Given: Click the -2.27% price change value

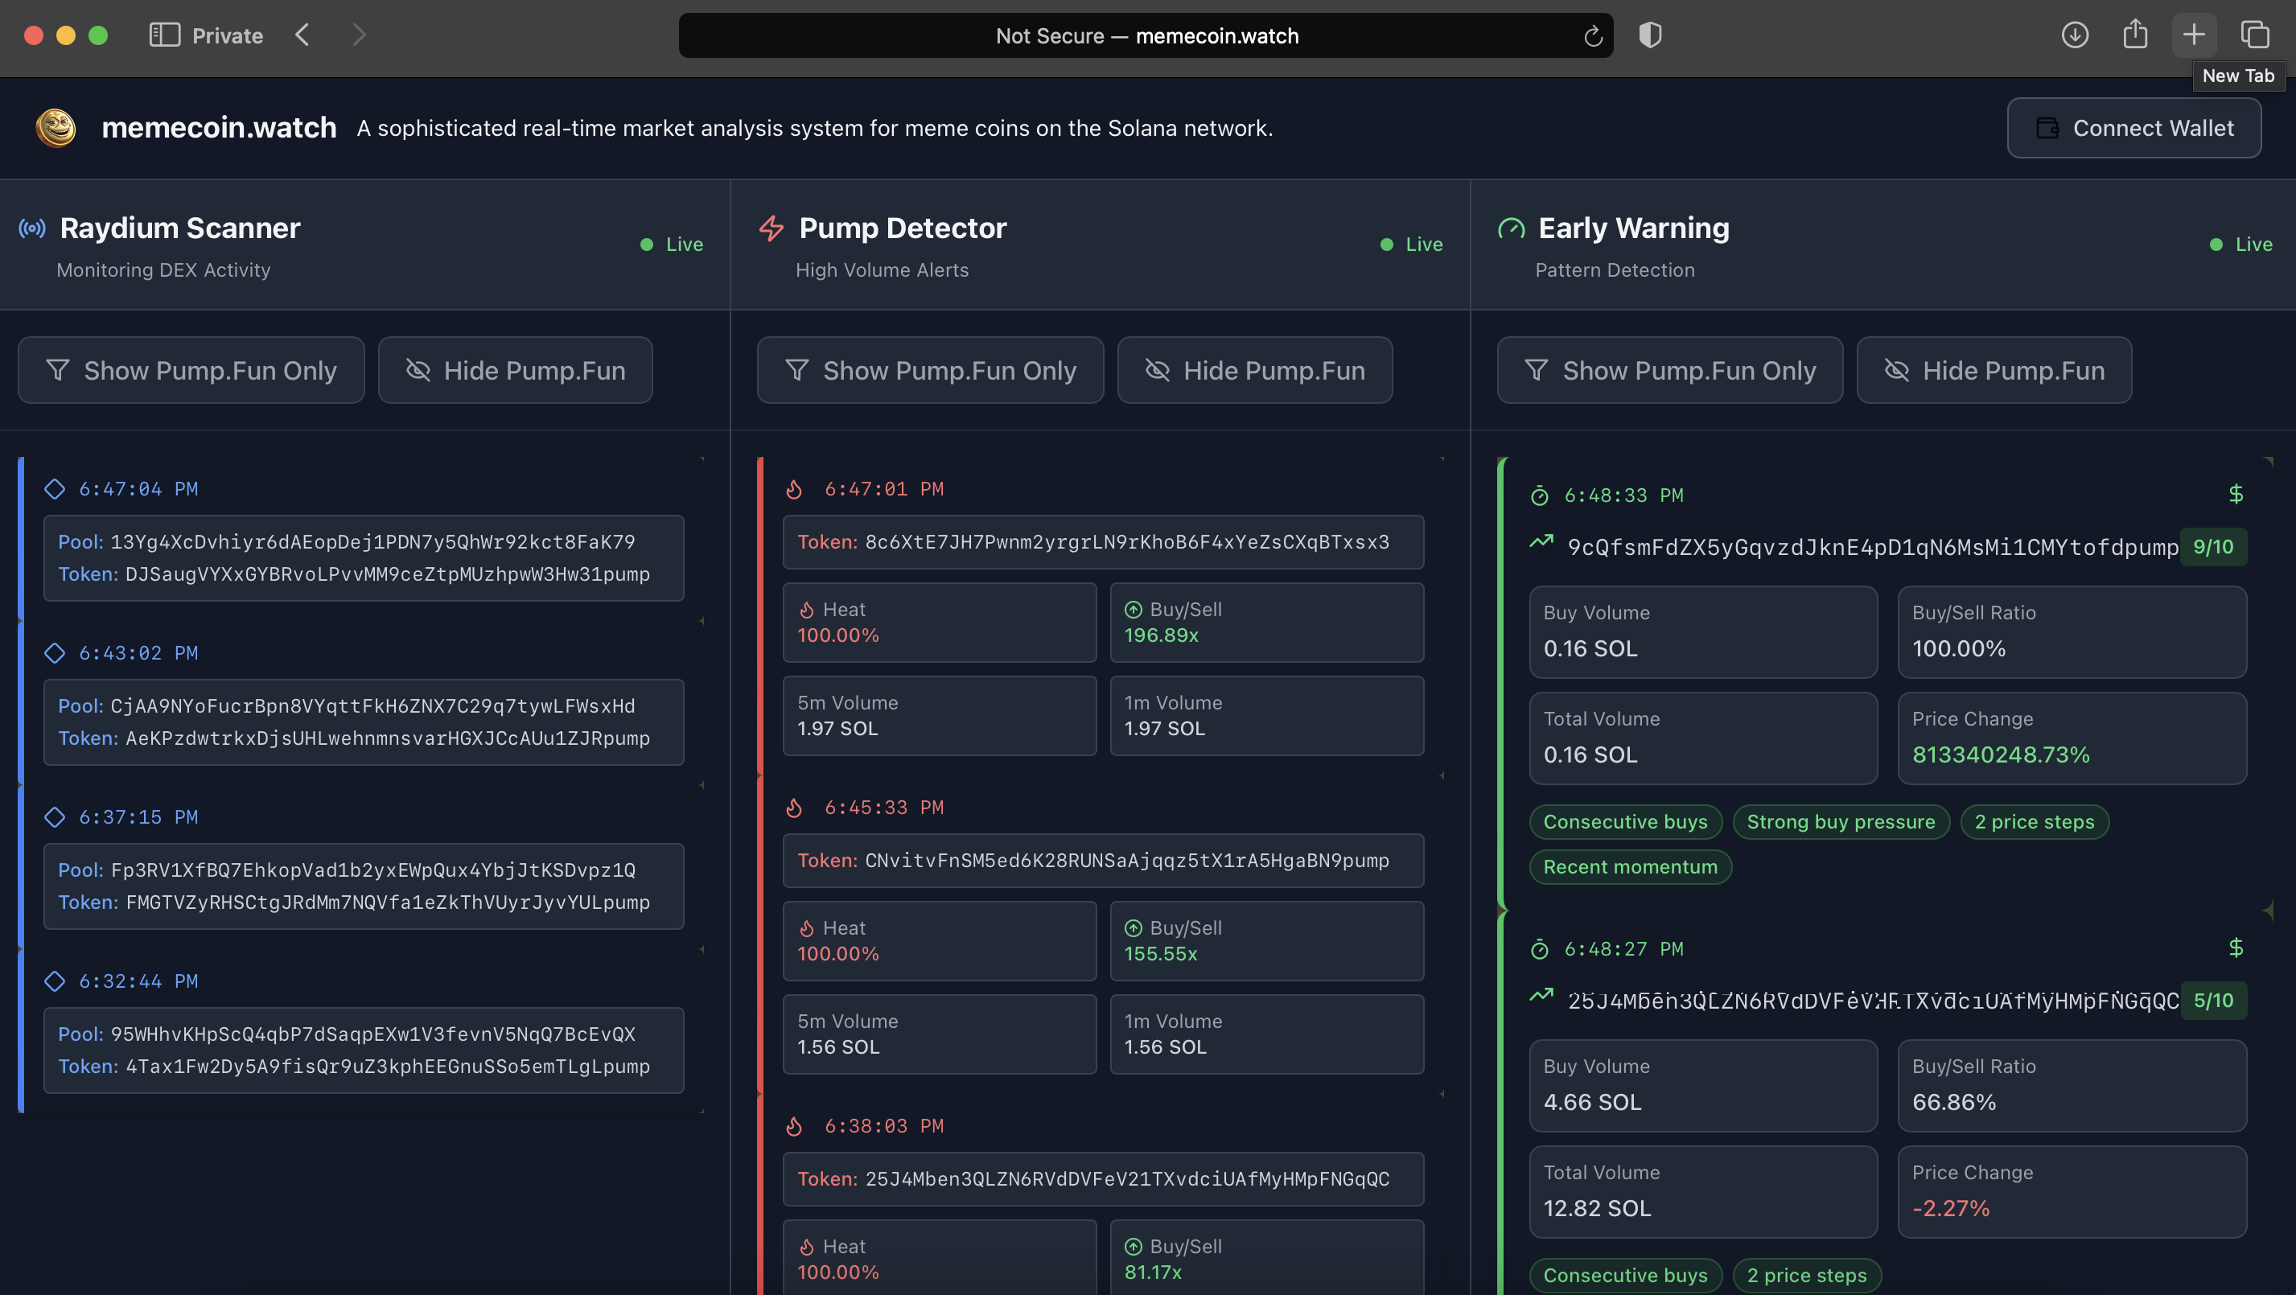Looking at the screenshot, I should click(1950, 1209).
